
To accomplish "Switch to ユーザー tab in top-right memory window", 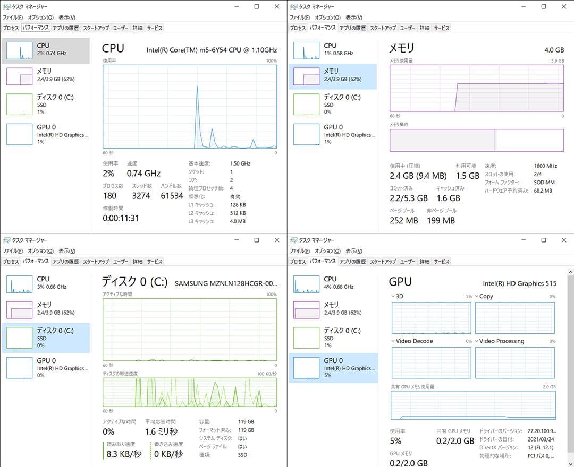I will pyautogui.click(x=408, y=28).
